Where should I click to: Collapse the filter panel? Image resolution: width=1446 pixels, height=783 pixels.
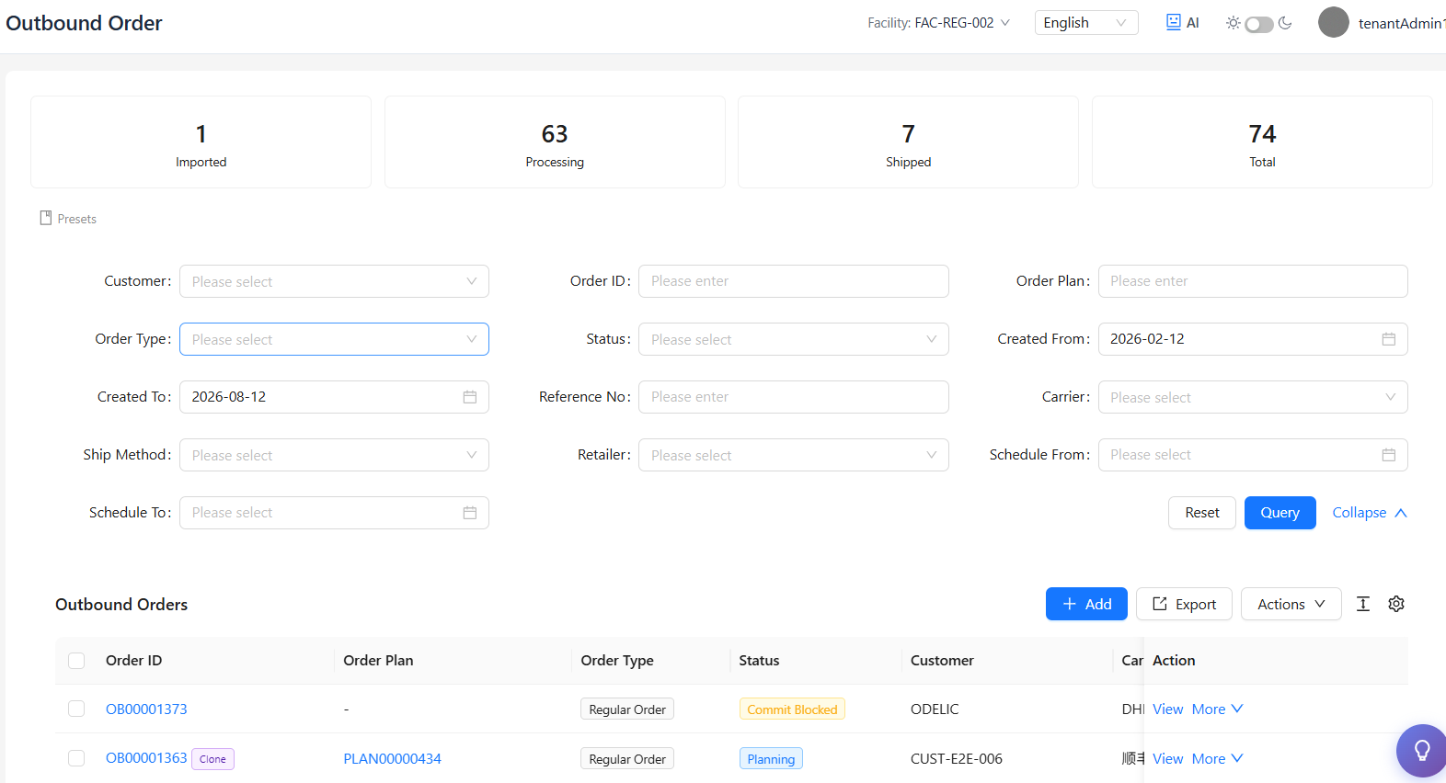pyautogui.click(x=1370, y=513)
